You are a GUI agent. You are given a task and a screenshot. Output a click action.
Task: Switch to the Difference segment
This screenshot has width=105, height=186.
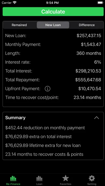point(87,25)
